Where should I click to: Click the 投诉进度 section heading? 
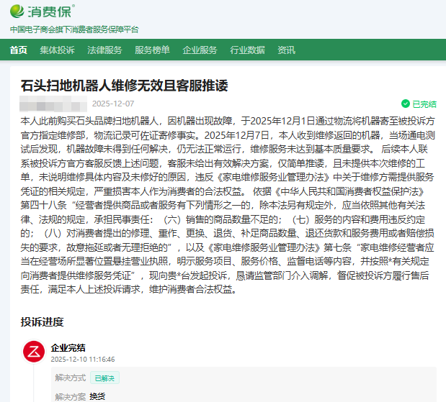coord(42,321)
